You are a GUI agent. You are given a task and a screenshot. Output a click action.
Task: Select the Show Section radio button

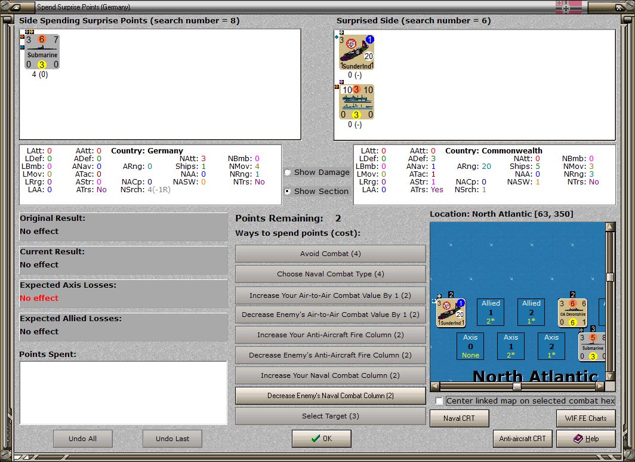point(288,191)
